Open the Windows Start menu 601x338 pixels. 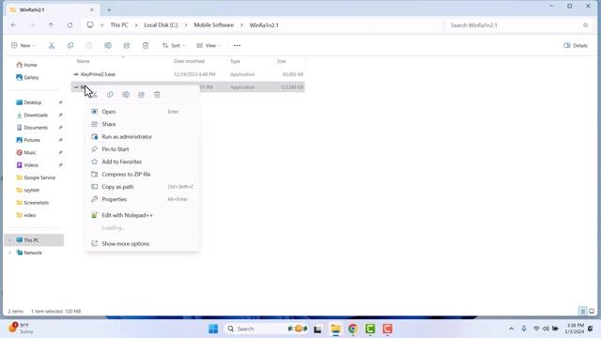[x=213, y=329]
